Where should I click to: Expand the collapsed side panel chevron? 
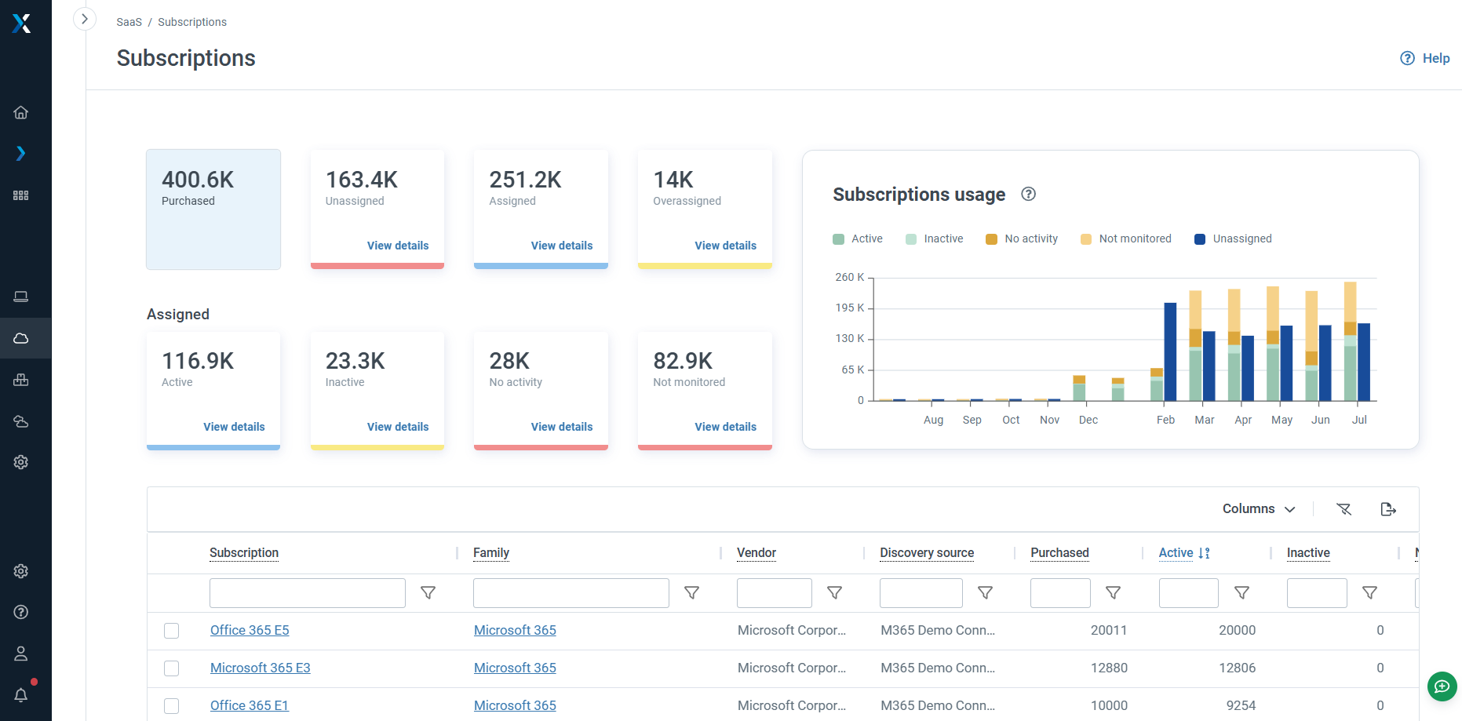point(84,19)
